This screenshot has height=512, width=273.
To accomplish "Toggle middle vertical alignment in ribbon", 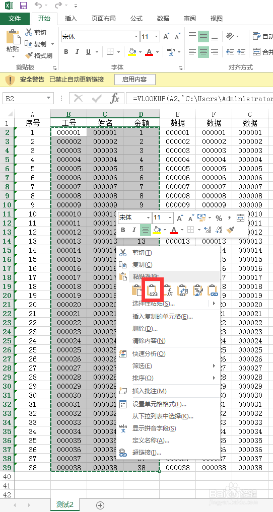I will tap(203, 36).
